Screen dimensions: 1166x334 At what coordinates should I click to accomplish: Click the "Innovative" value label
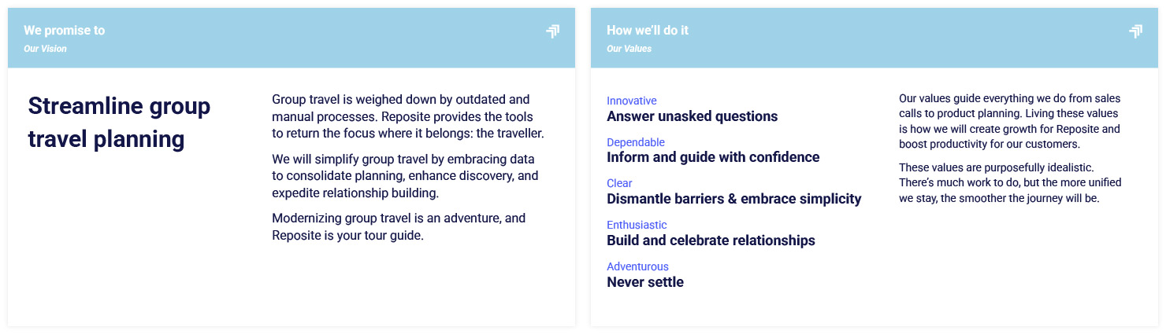pyautogui.click(x=631, y=101)
